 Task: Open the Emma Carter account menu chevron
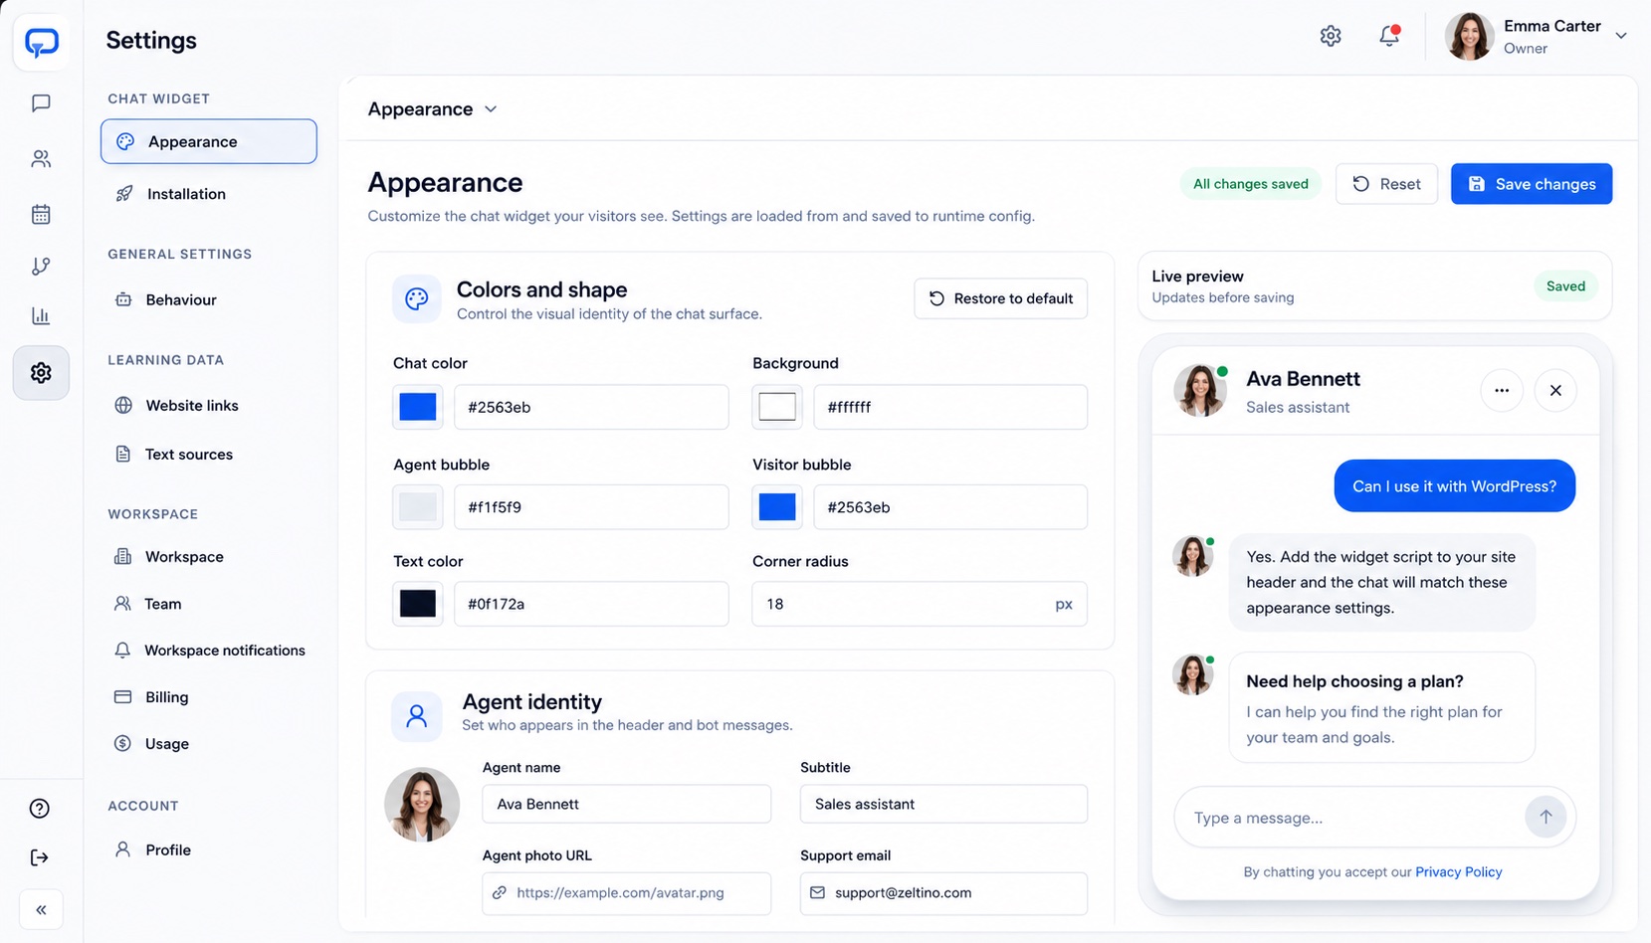coord(1621,36)
